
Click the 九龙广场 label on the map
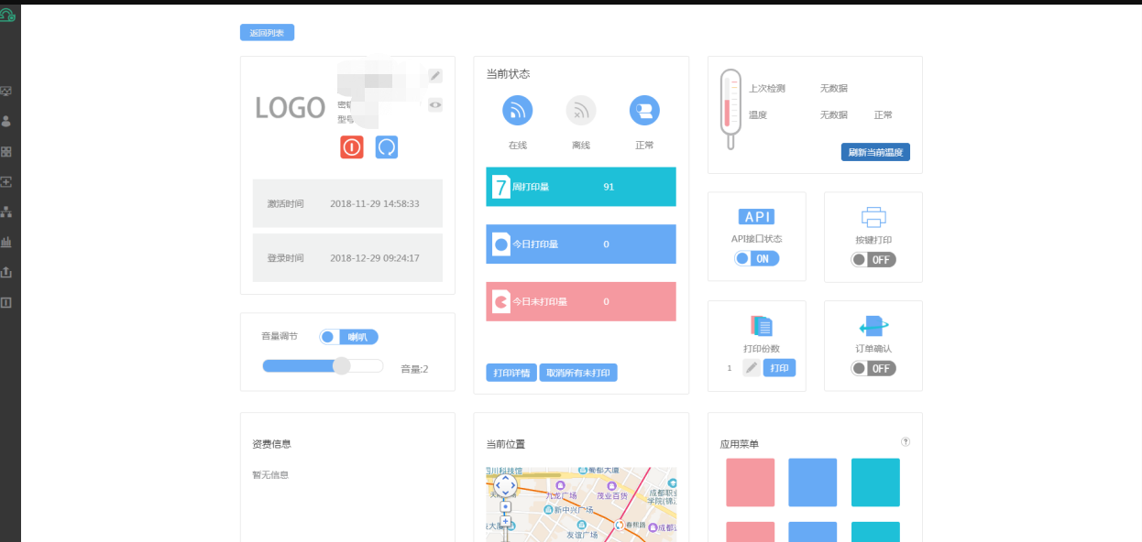[562, 495]
